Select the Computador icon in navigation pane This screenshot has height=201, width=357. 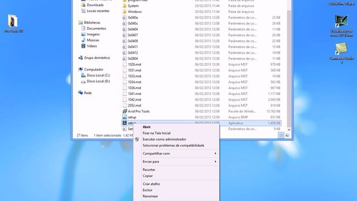(x=80, y=69)
